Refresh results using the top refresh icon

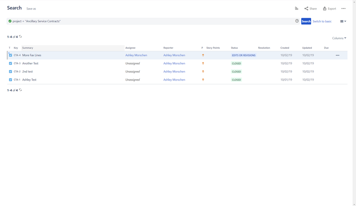point(20,37)
